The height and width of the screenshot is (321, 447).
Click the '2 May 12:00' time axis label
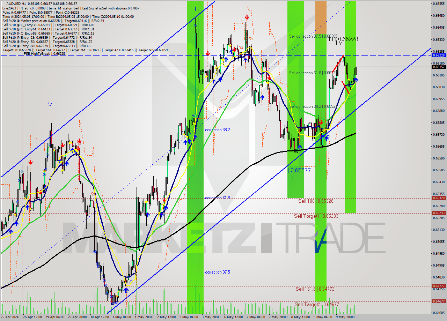166,317
